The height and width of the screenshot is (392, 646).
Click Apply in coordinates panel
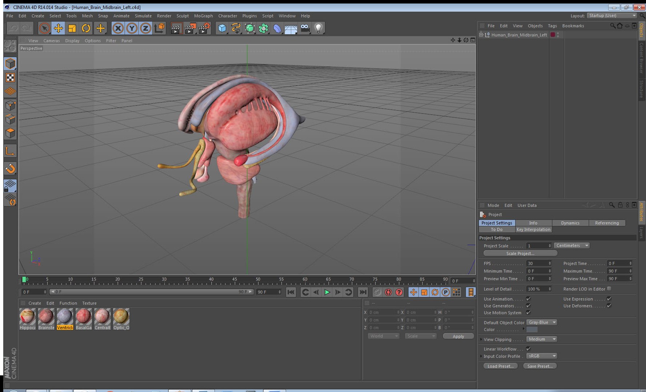click(458, 336)
